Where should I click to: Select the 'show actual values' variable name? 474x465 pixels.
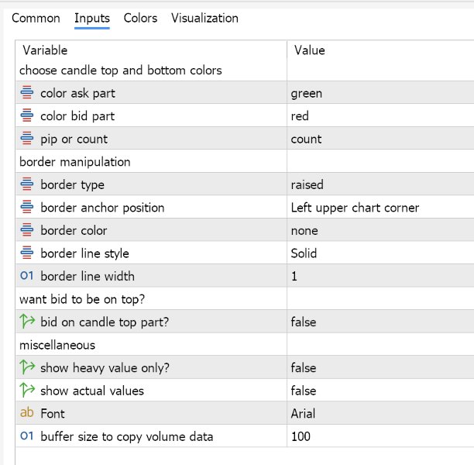click(x=92, y=391)
